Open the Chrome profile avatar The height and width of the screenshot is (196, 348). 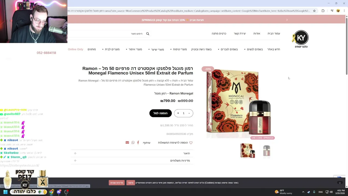point(338,11)
